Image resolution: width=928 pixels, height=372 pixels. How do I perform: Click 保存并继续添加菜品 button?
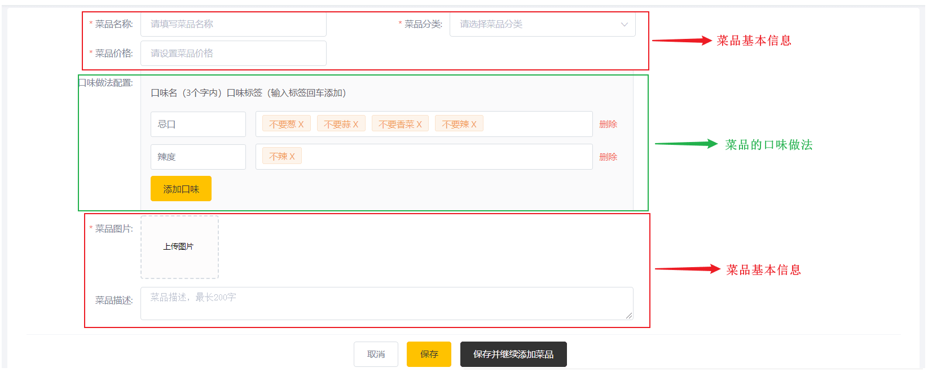[513, 355]
